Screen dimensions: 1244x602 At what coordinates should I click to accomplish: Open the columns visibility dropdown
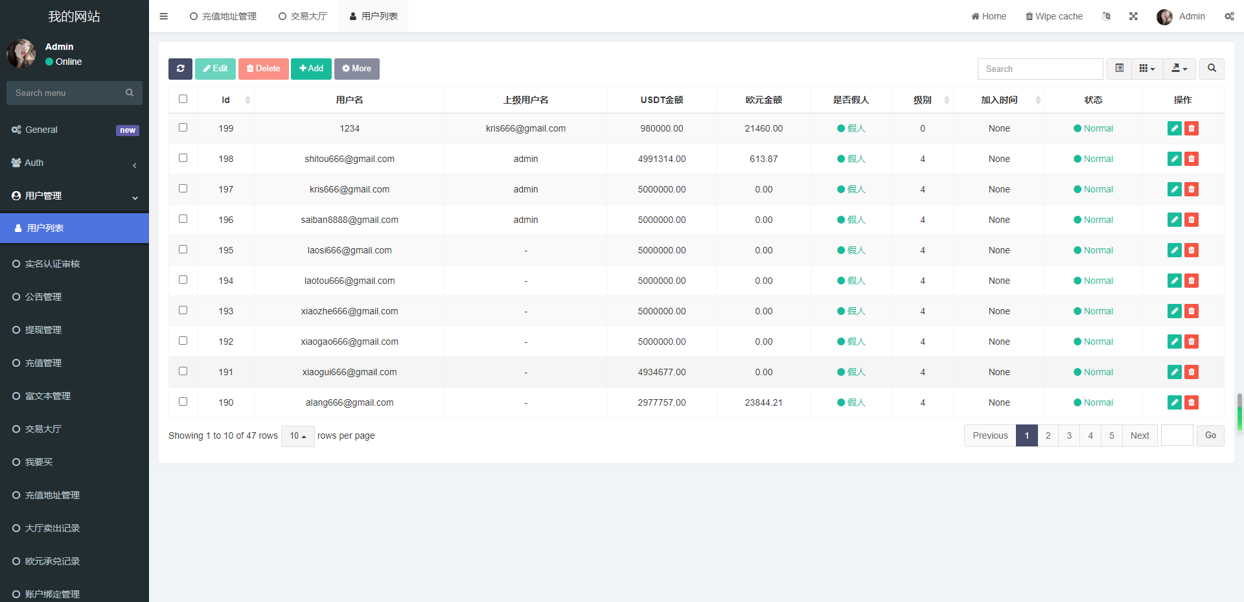(x=1147, y=69)
